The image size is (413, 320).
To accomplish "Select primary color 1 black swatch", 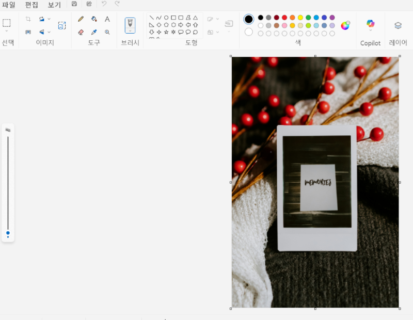I will [249, 19].
